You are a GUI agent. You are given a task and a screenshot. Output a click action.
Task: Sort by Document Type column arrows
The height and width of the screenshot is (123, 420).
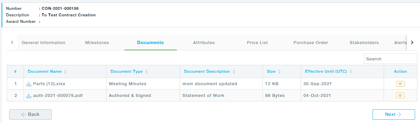tap(146, 71)
